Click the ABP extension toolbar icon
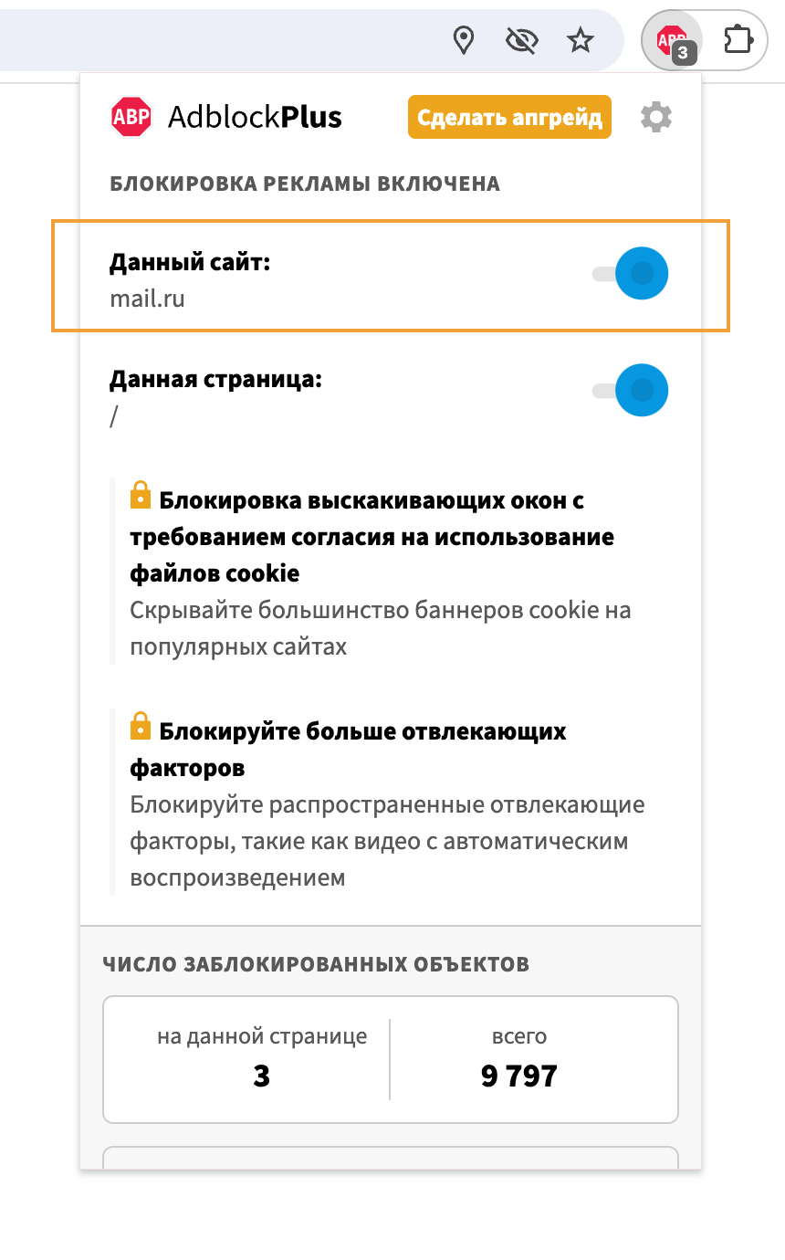This screenshot has height=1260, width=785. [x=671, y=39]
